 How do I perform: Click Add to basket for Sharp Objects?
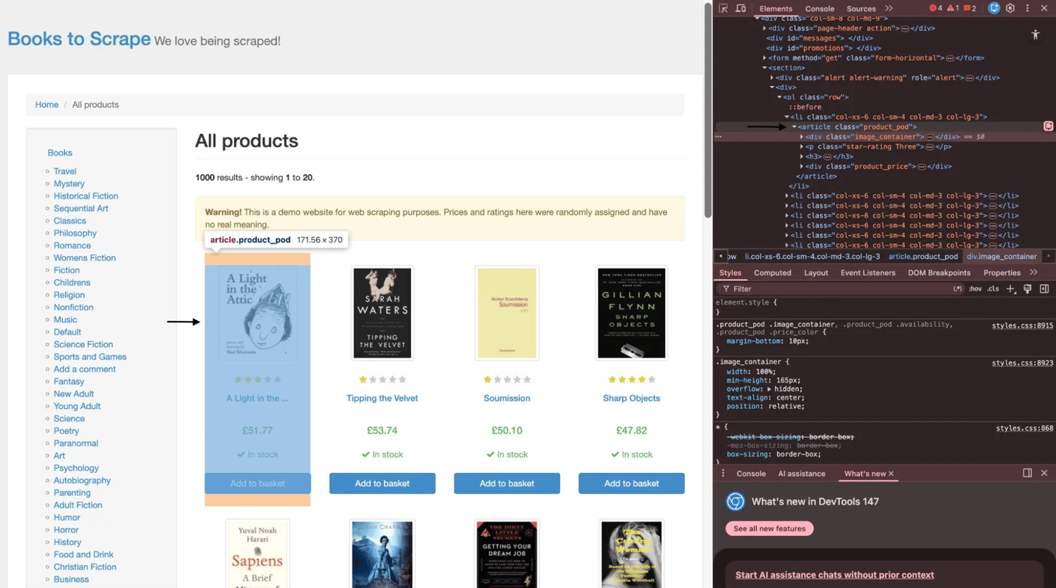pos(631,483)
